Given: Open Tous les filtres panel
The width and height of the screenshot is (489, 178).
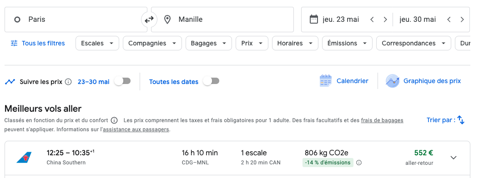Looking at the screenshot, I should coord(38,43).
